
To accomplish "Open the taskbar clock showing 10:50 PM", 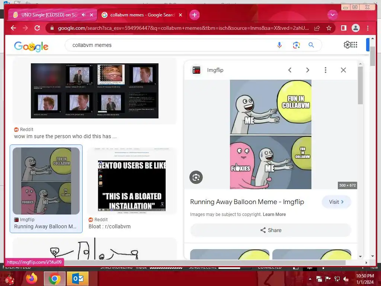I will [x=365, y=279].
